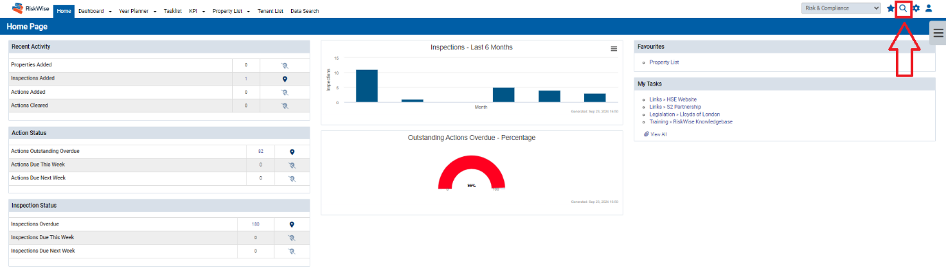
Task: Click the Action Status panel header
Action: point(159,133)
